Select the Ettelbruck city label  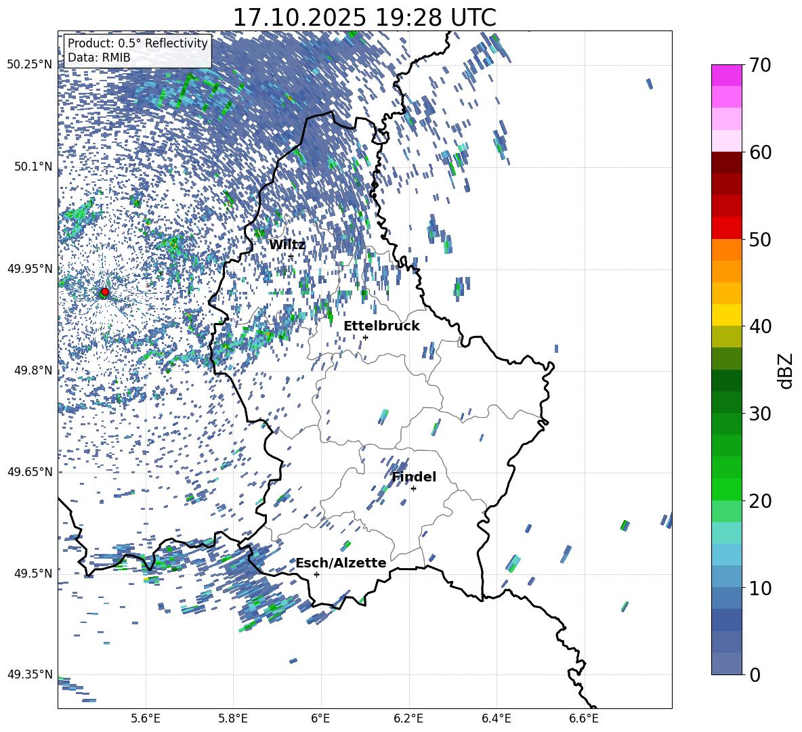coord(381,326)
